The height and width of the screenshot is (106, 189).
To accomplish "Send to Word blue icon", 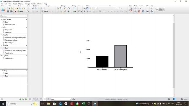I will point(143,11).
